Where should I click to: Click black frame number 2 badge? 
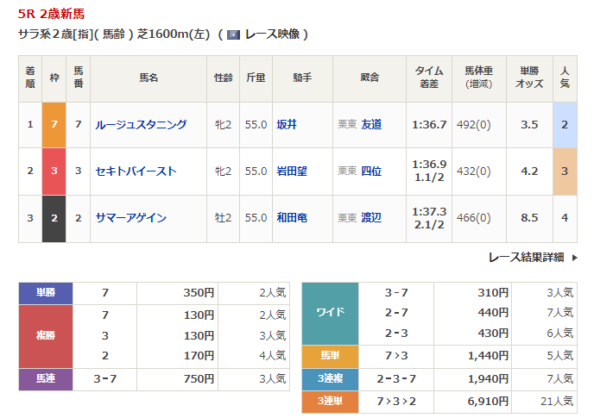[x=54, y=218]
